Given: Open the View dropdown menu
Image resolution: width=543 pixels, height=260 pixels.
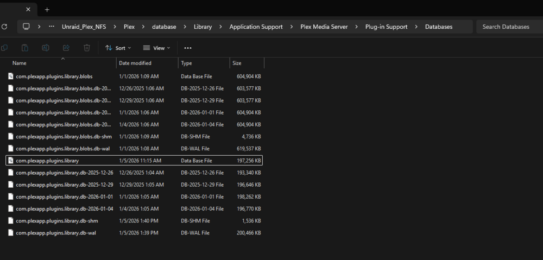Looking at the screenshot, I should tap(156, 48).
